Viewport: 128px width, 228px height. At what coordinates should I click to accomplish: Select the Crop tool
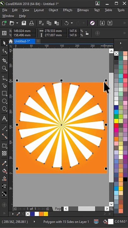(x=4, y=60)
